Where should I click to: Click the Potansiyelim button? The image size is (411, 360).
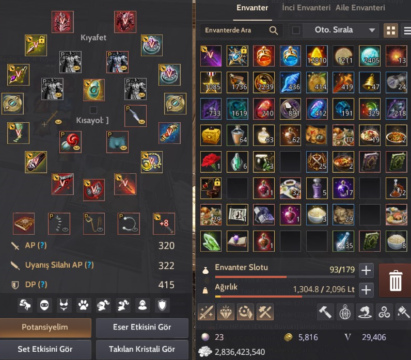(x=45, y=328)
